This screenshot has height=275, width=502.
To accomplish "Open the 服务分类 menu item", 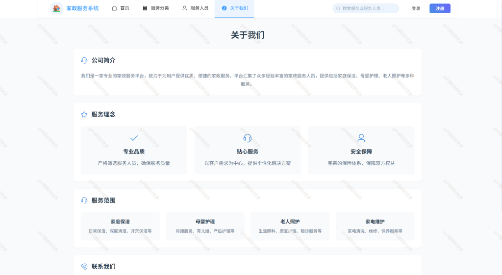I will click(x=155, y=8).
